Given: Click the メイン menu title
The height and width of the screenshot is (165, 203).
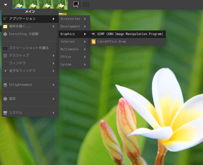Looking at the screenshot, I should pos(30,11).
